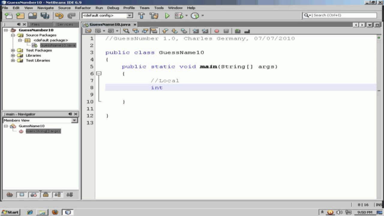
Task: Click Find Previous Occurrence editor icon
Action: pyautogui.click(x=136, y=31)
